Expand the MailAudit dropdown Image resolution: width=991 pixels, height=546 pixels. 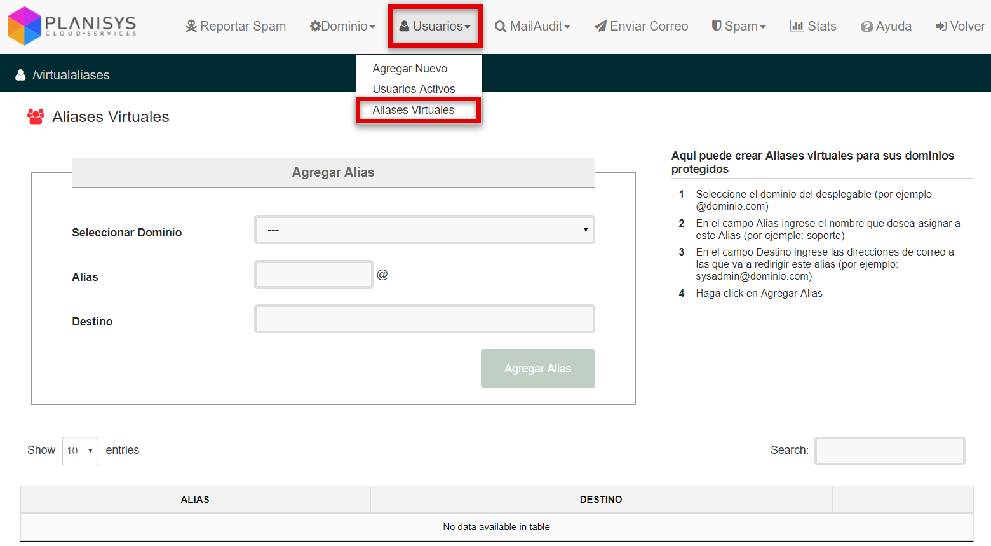[532, 26]
